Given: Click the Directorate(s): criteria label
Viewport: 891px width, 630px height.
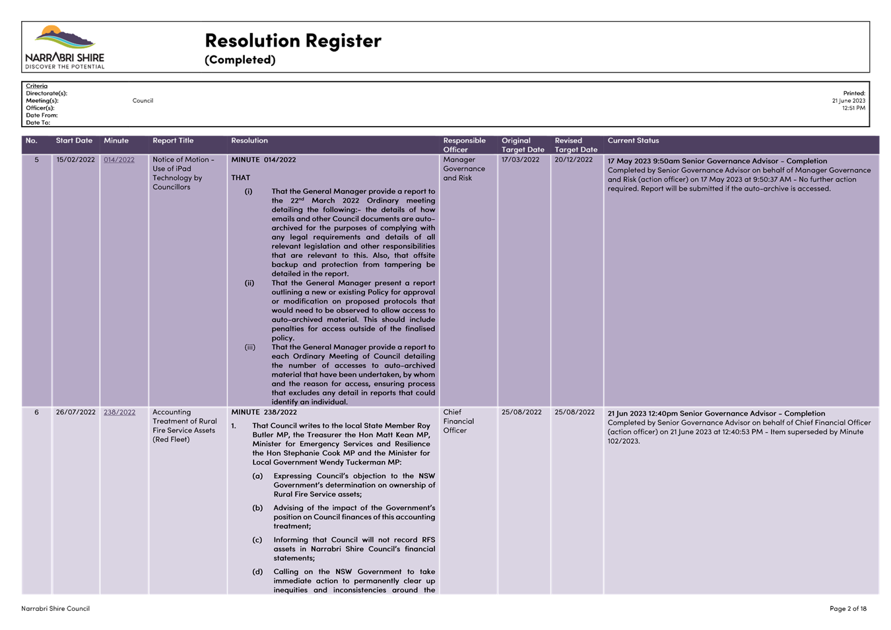Looking at the screenshot, I should [x=46, y=93].
